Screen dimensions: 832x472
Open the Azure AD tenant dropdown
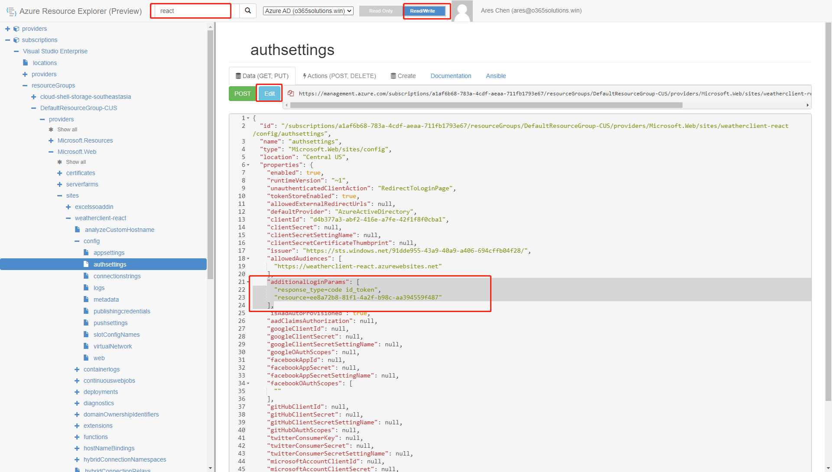[x=308, y=11]
